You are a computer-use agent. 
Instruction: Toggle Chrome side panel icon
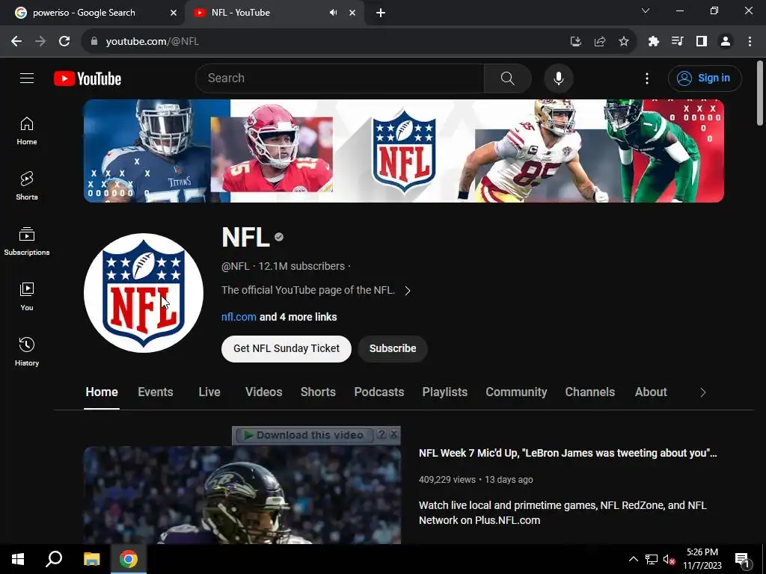tap(702, 42)
